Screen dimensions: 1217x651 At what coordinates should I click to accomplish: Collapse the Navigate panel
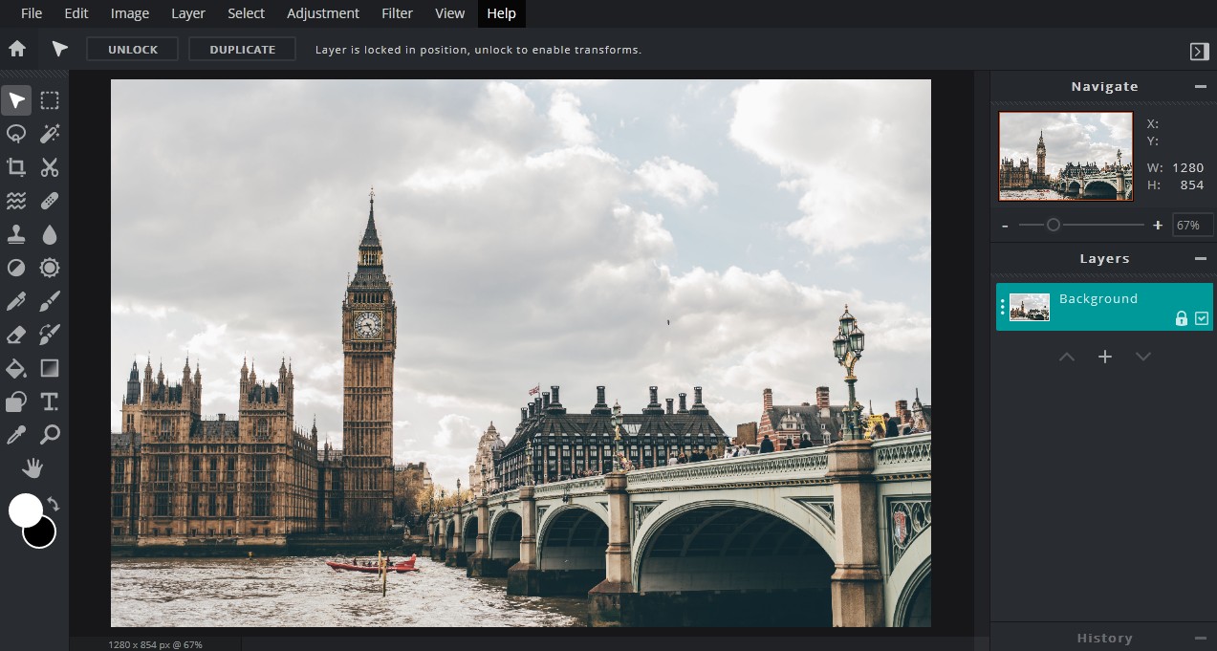tap(1200, 86)
